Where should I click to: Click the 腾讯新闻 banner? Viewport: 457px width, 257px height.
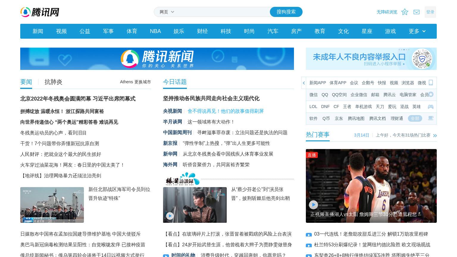tap(157, 59)
